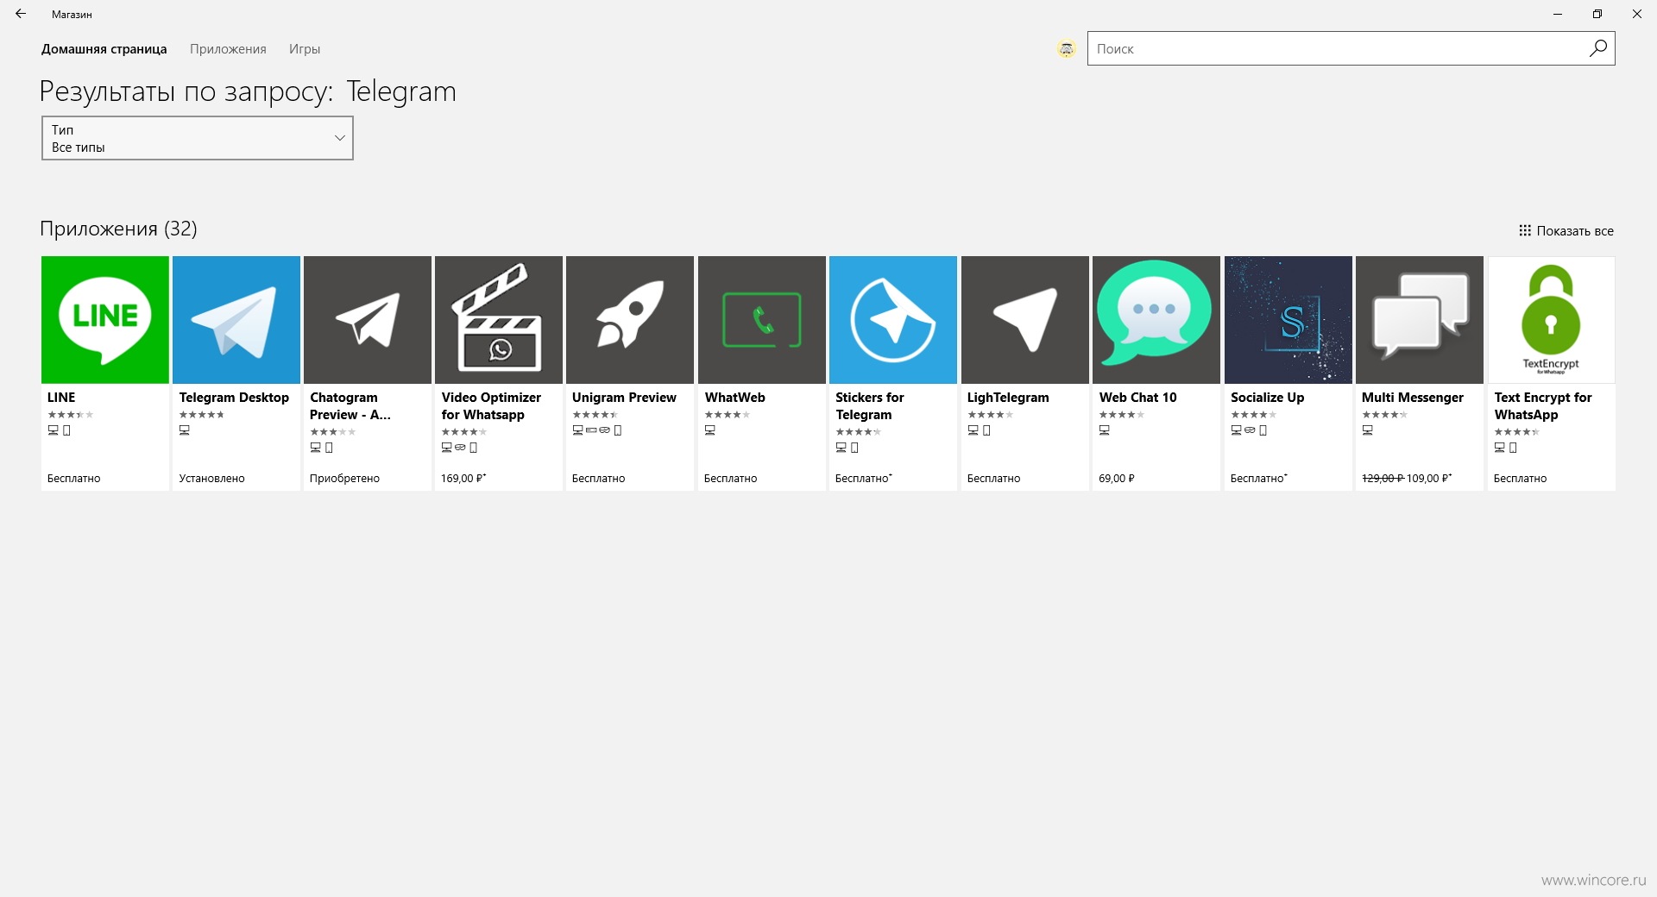Click the Socialize Up title

[1267, 398]
